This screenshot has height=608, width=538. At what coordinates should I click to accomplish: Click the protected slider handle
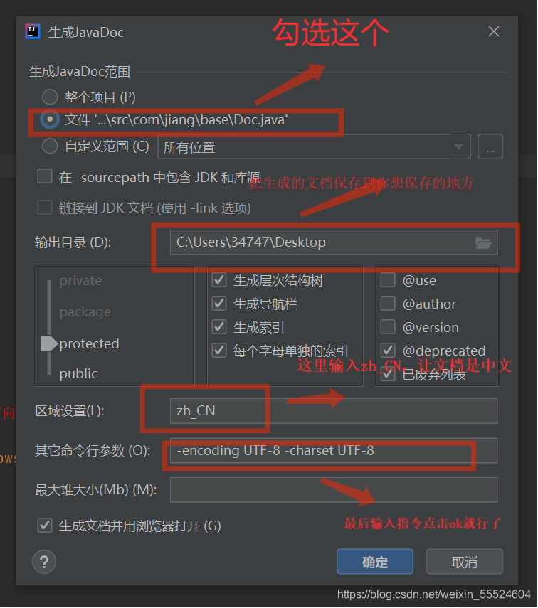[49, 343]
